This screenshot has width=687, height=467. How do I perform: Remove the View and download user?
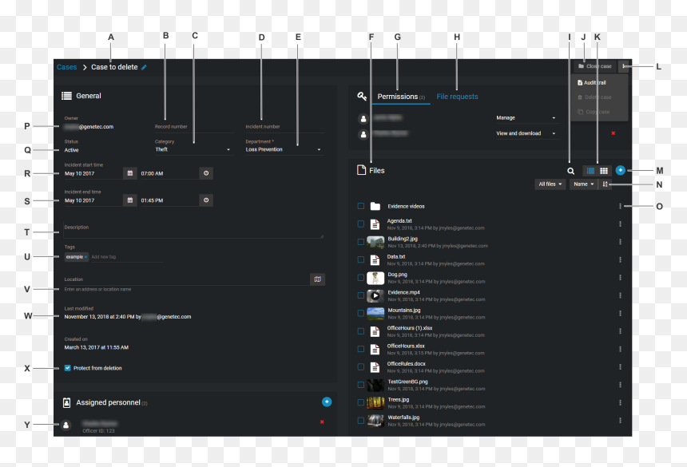point(613,133)
